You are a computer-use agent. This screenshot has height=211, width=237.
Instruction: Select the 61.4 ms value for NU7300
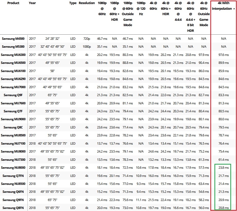224,160
